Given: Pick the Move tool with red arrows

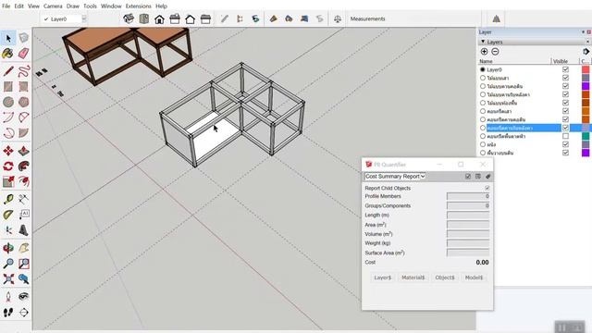Looking at the screenshot, I should (8, 151).
